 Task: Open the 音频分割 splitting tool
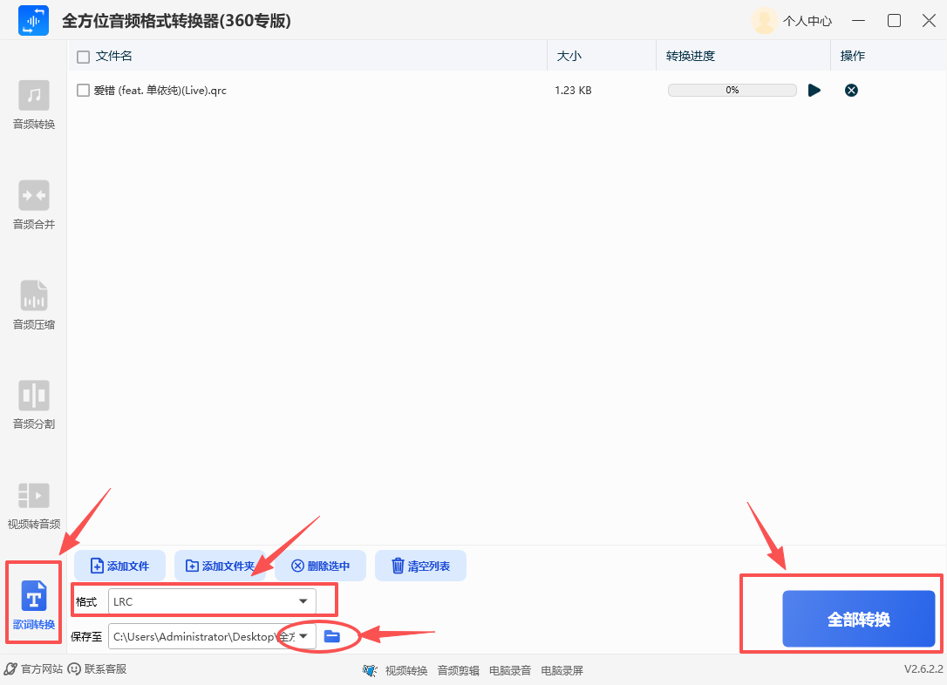(x=33, y=403)
